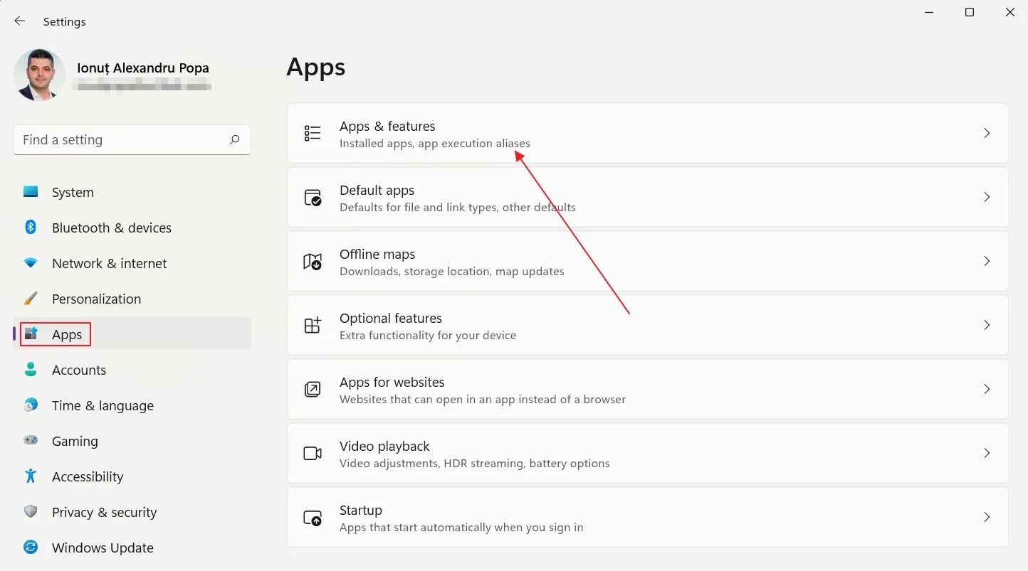Image resolution: width=1028 pixels, height=571 pixels.
Task: Go to Network & internet settings
Action: tap(132, 263)
